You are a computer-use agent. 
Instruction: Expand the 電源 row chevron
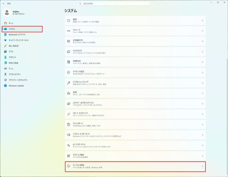pos(203,21)
